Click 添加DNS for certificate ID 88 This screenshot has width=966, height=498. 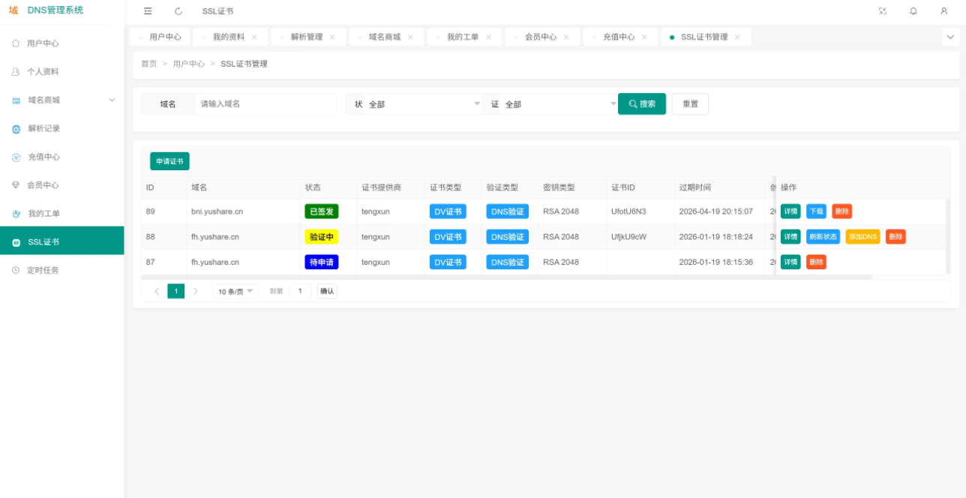click(862, 237)
